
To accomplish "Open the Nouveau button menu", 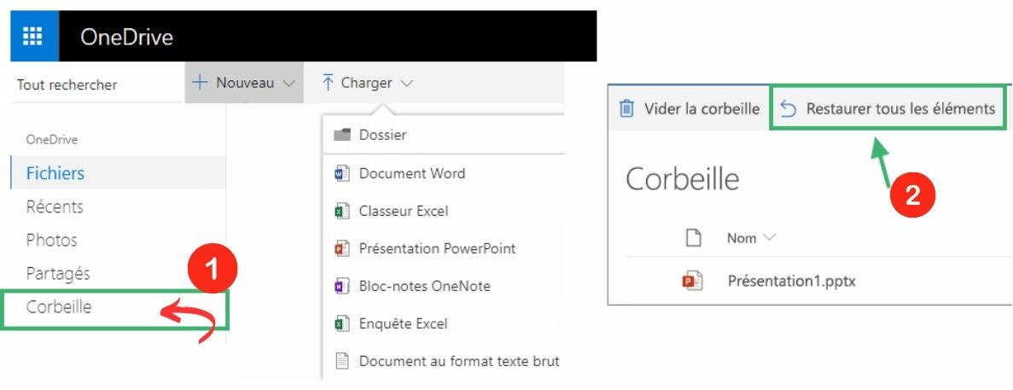I will [x=244, y=83].
